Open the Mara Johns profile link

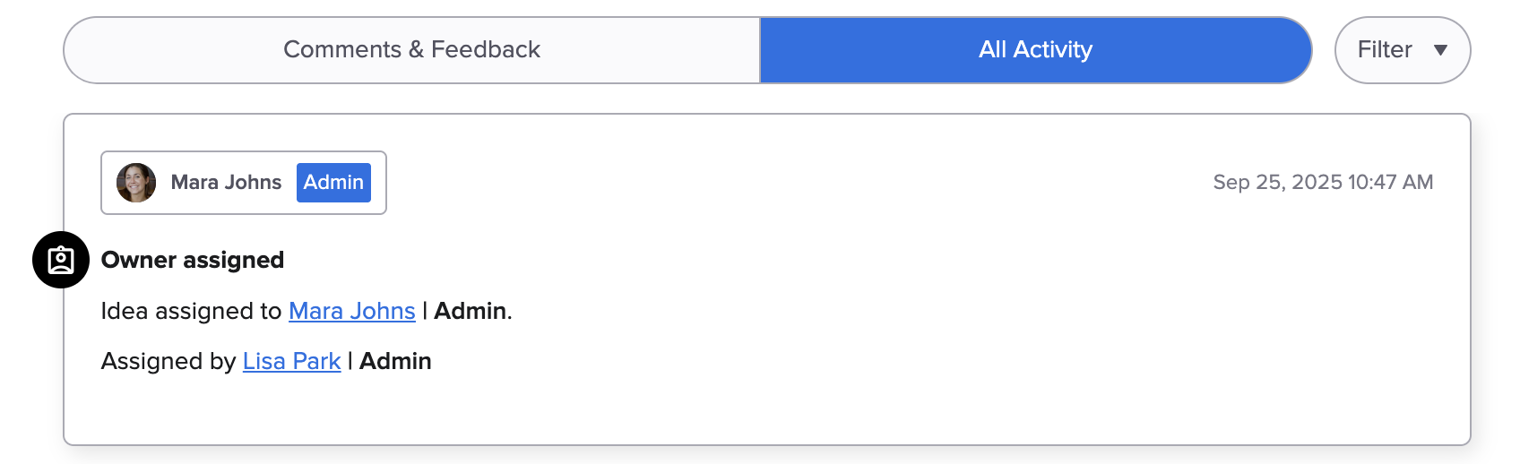pyautogui.click(x=351, y=311)
